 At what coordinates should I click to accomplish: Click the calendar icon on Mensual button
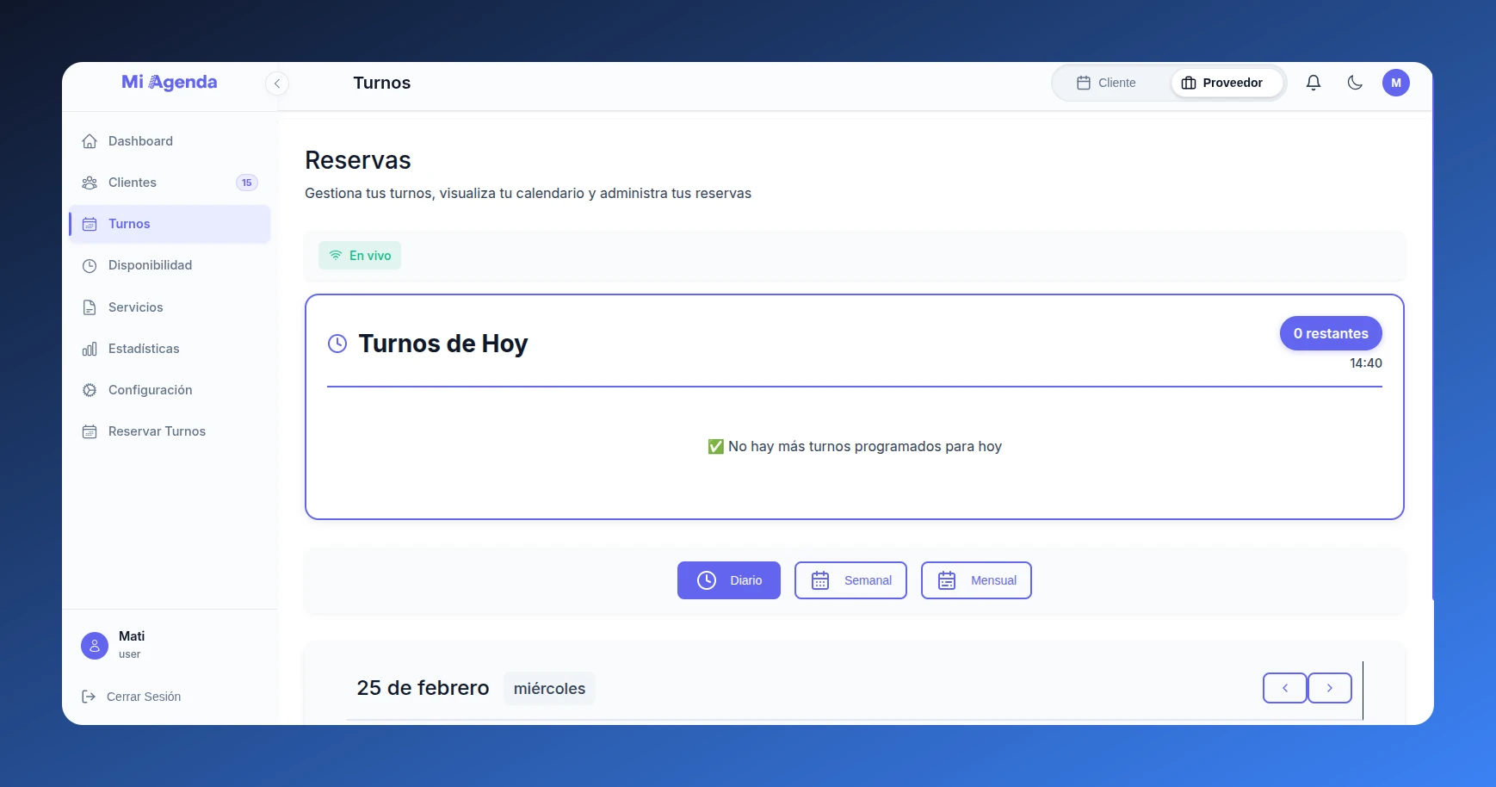pos(947,580)
